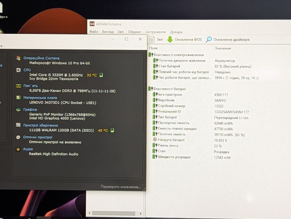Open the Аудіо section link
Image resolution: width=291 pixels, height=219 pixels.
[28, 149]
